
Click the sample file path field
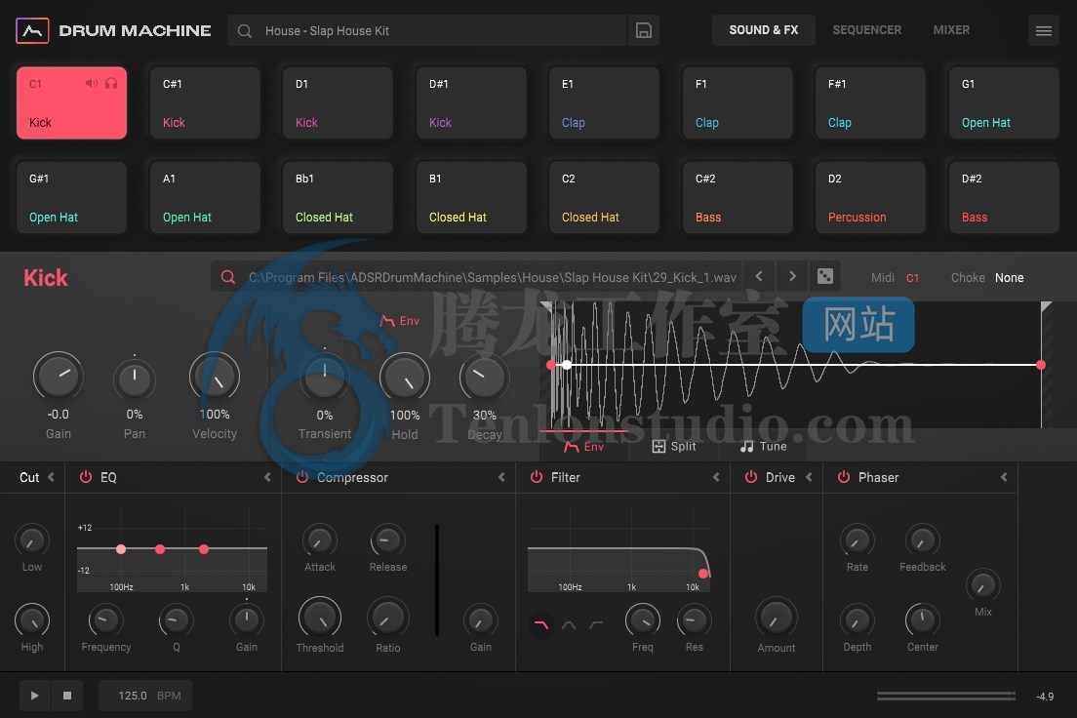492,277
